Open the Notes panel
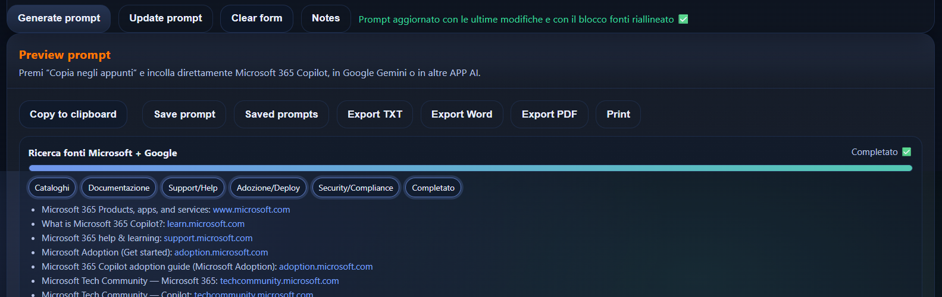Screen dimensions: 942x297 326,18
